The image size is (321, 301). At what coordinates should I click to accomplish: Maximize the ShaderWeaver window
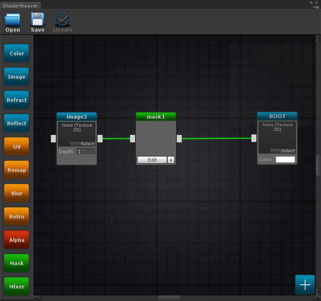(x=311, y=2)
